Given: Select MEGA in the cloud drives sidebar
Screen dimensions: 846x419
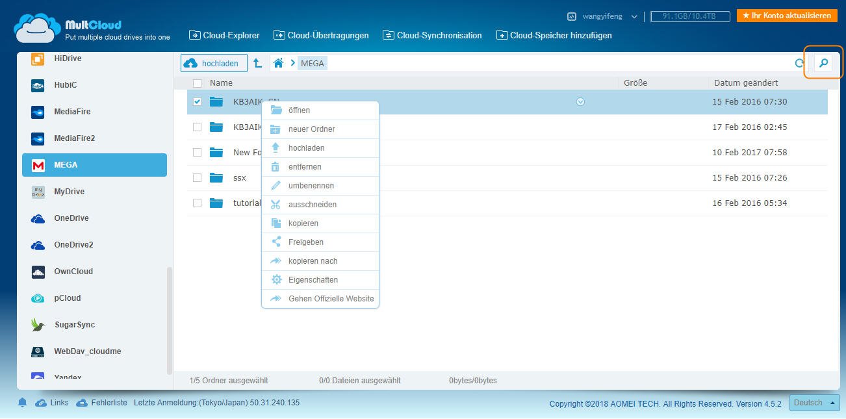Looking at the screenshot, I should pos(94,165).
